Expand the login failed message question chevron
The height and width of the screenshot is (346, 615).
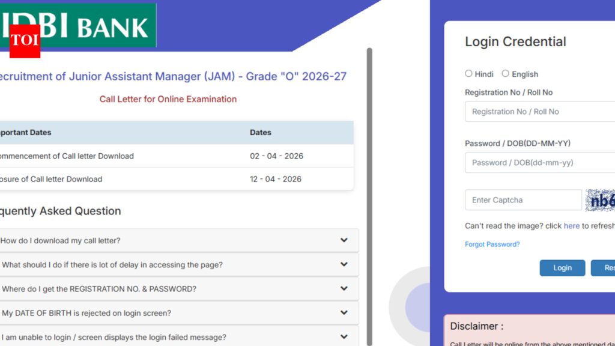(344, 336)
